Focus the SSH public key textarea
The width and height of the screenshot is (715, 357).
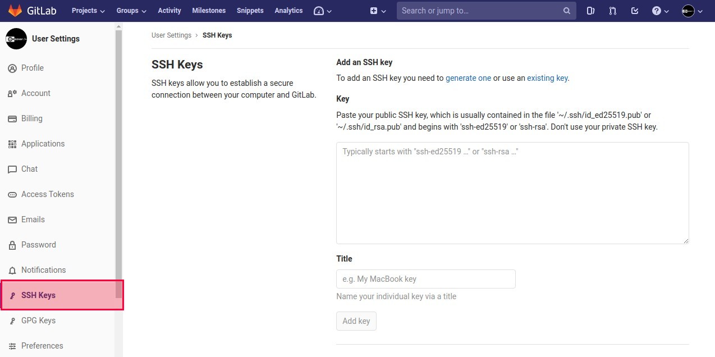[x=512, y=193]
